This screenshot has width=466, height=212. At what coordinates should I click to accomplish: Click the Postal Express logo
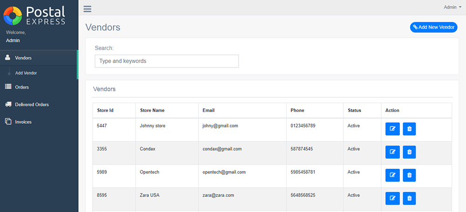coord(34,16)
